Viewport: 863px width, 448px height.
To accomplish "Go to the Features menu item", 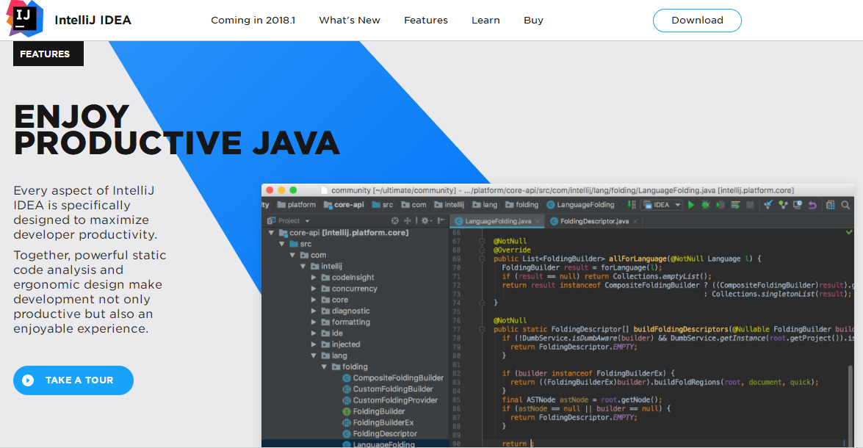I will pyautogui.click(x=426, y=21).
